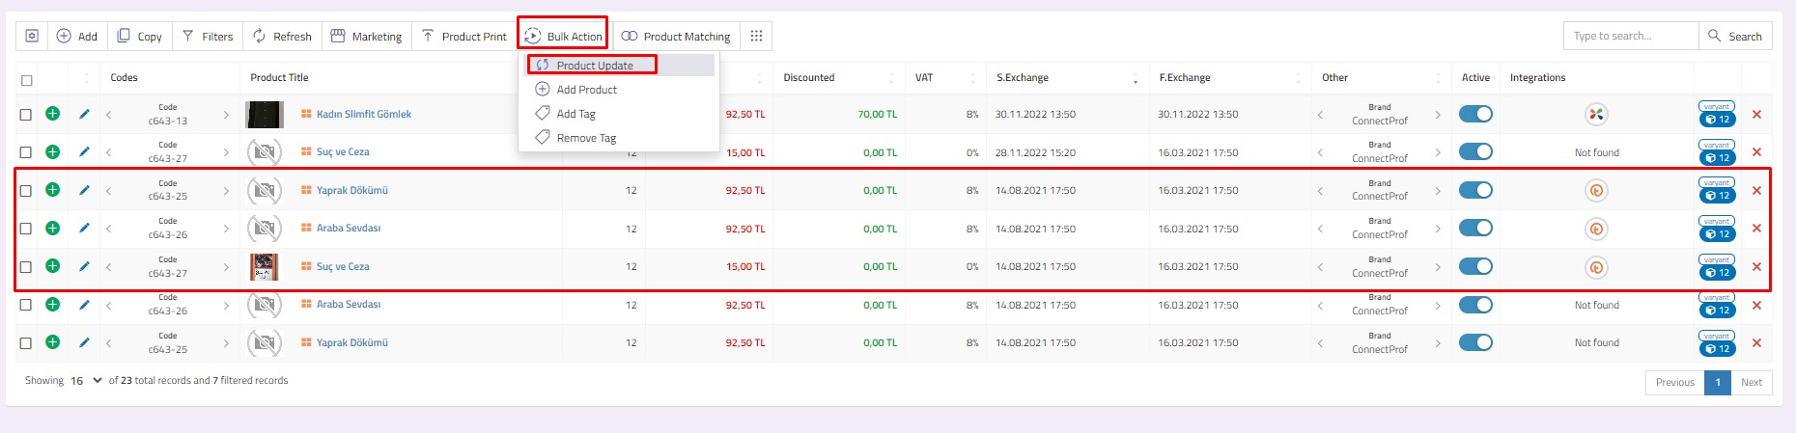Click pencil edit icon for Kadın Slimfit Gömlek
Viewport: 1796px width, 433px height.
tap(84, 114)
